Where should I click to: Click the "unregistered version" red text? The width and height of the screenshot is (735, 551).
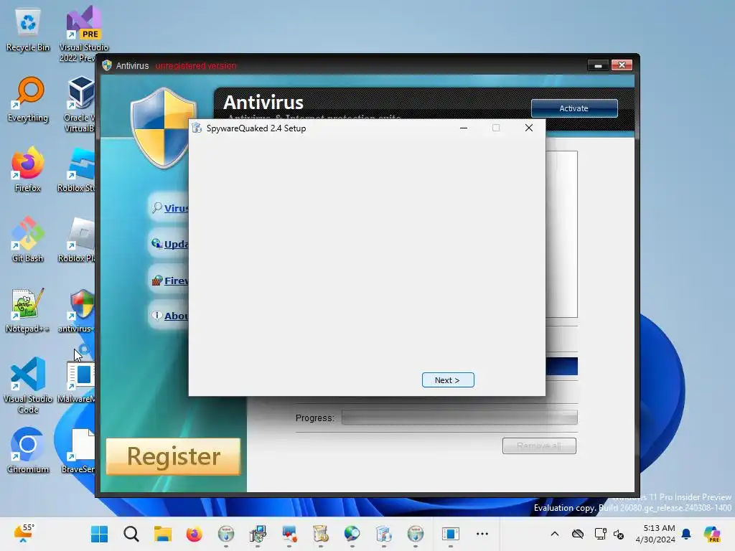pyautogui.click(x=196, y=66)
